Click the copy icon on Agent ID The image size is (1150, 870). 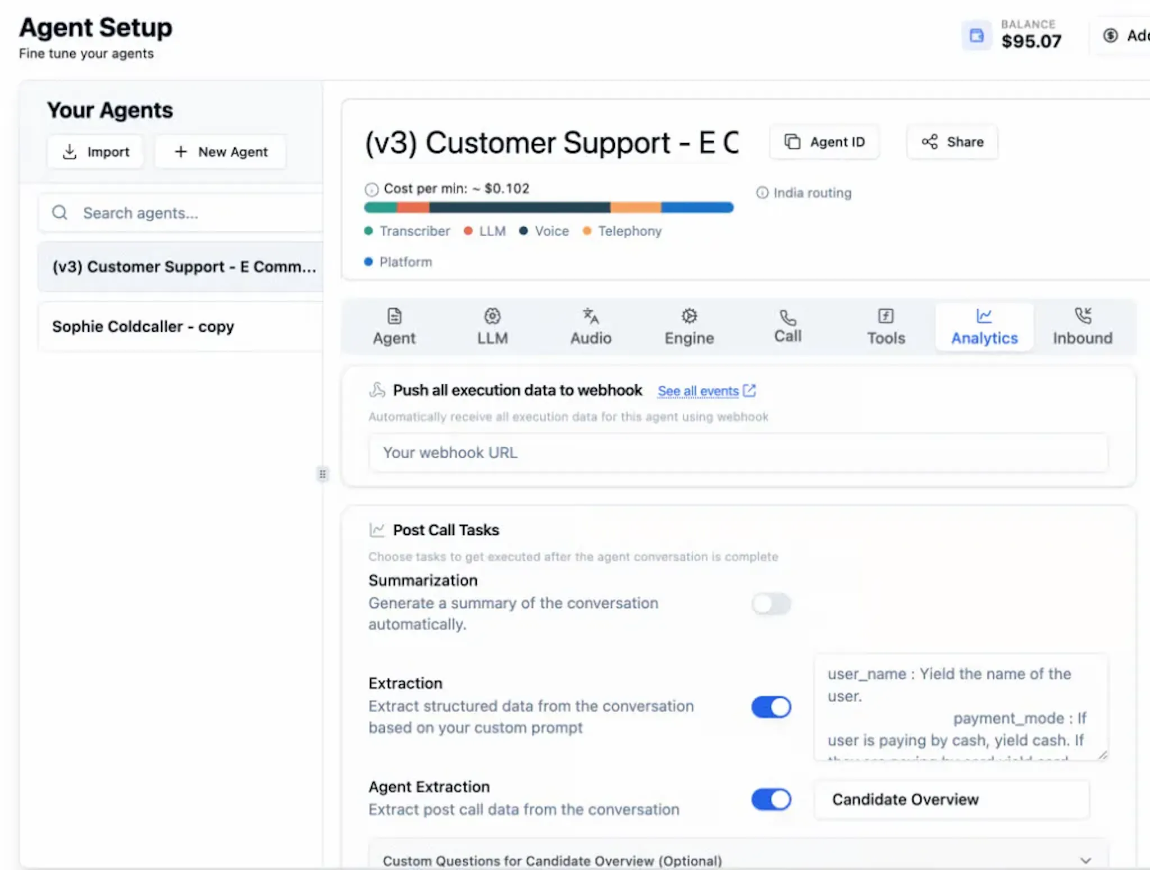(x=792, y=141)
